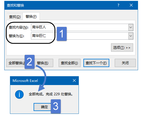Click the 替换(R) button
This screenshot has height=115, width=150.
(x=44, y=63)
